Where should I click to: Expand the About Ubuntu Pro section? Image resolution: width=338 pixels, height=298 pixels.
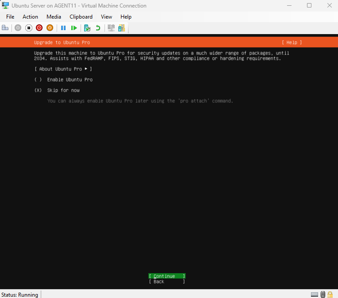(63, 69)
